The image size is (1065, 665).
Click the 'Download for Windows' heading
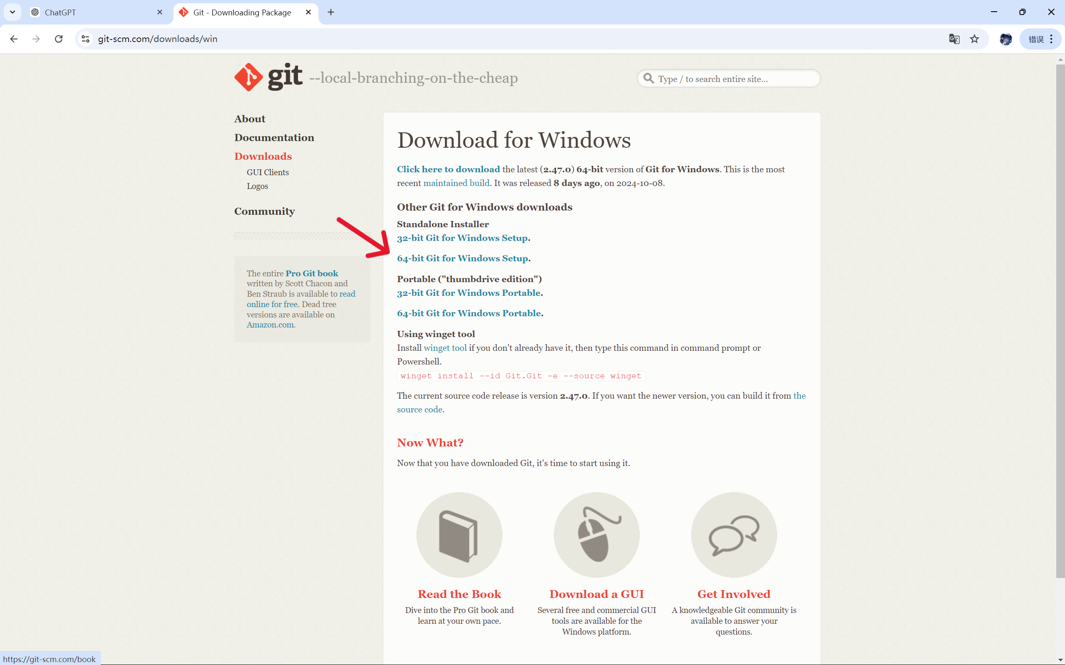[514, 140]
